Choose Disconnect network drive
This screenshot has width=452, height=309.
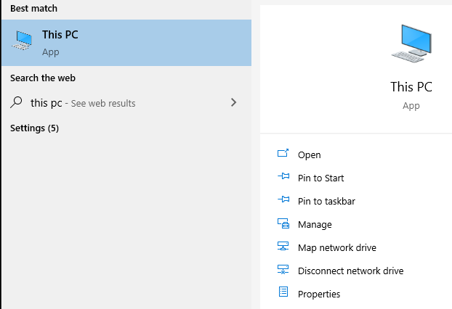coord(350,271)
